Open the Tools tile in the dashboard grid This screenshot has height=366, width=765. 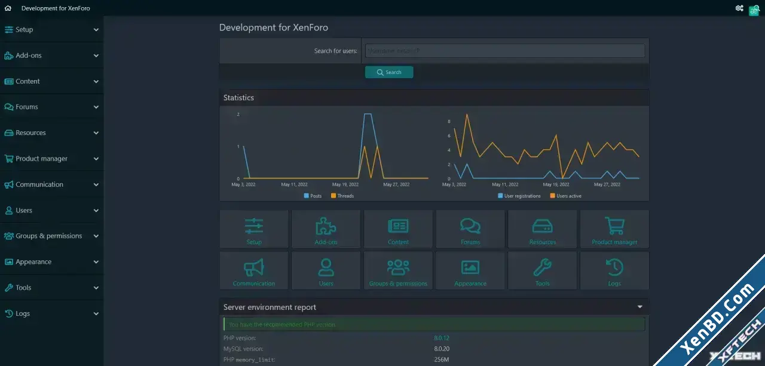point(542,270)
